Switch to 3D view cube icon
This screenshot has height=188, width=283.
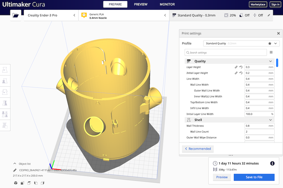point(16,183)
